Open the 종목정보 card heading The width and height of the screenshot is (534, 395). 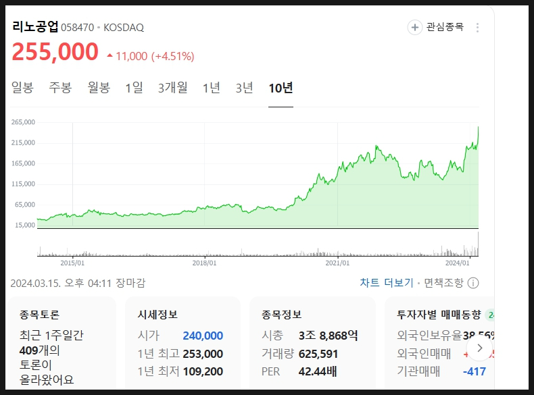click(x=282, y=315)
